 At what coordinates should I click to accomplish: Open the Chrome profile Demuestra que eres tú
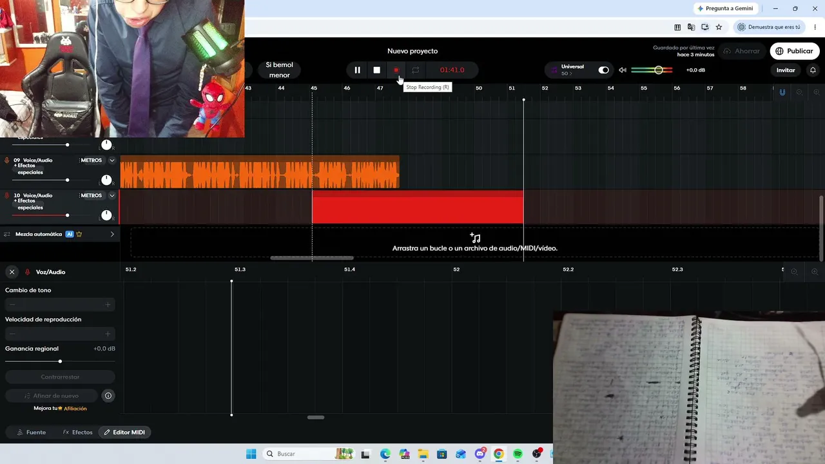click(769, 27)
